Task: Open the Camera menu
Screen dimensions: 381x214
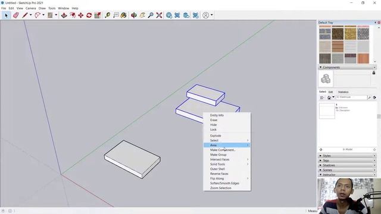Action: [30, 8]
